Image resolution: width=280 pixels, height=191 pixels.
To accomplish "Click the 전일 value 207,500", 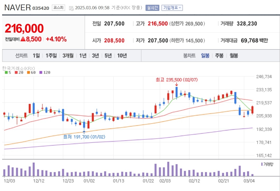I will point(114,24).
